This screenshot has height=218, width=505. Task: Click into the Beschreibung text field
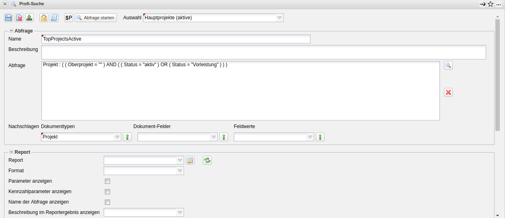point(264,52)
